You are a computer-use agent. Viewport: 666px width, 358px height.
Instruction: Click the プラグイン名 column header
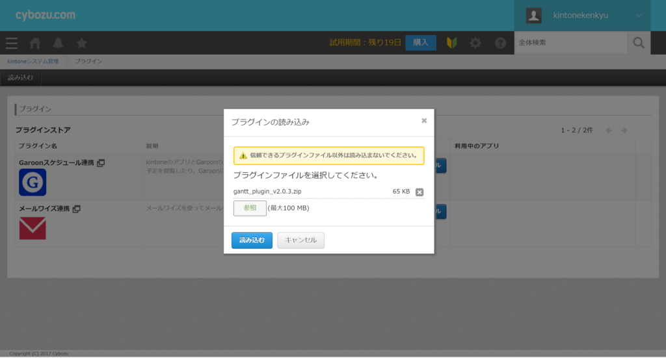pos(38,146)
